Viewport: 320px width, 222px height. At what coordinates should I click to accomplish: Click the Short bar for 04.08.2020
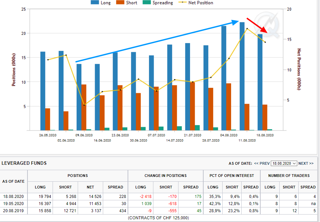tap(229, 107)
